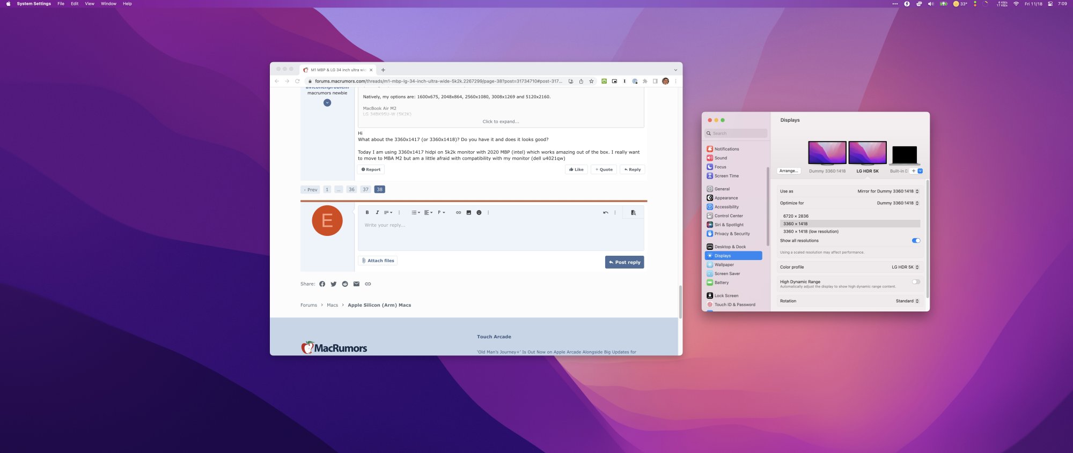The height and width of the screenshot is (453, 1073).
Task: Reload the MacRumors page
Action: pos(297,81)
